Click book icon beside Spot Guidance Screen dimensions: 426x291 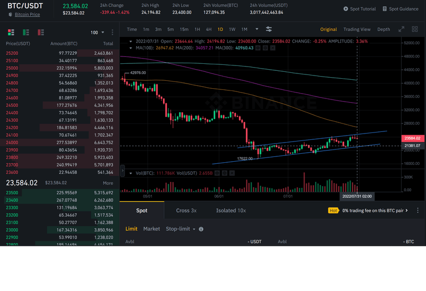pos(384,9)
